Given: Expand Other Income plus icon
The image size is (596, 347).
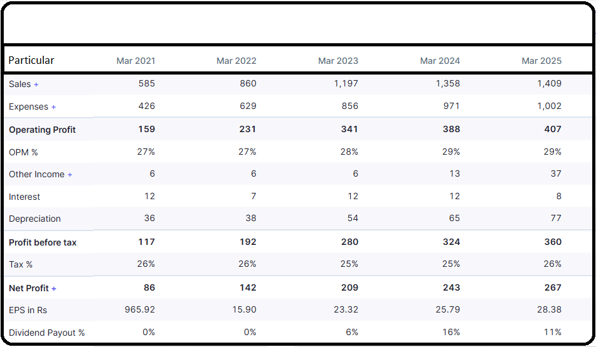Looking at the screenshot, I should (x=70, y=175).
